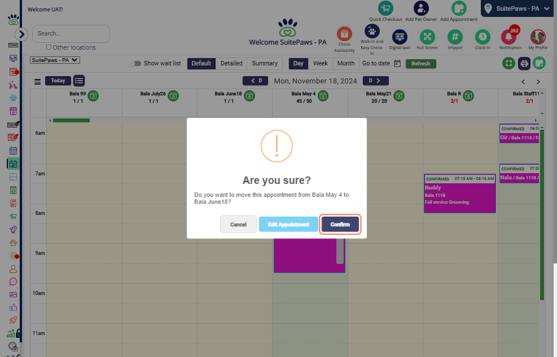Image resolution: width=557 pixels, height=357 pixels.
Task: Click the Bala R column calendar icon
Action: [x=468, y=96]
